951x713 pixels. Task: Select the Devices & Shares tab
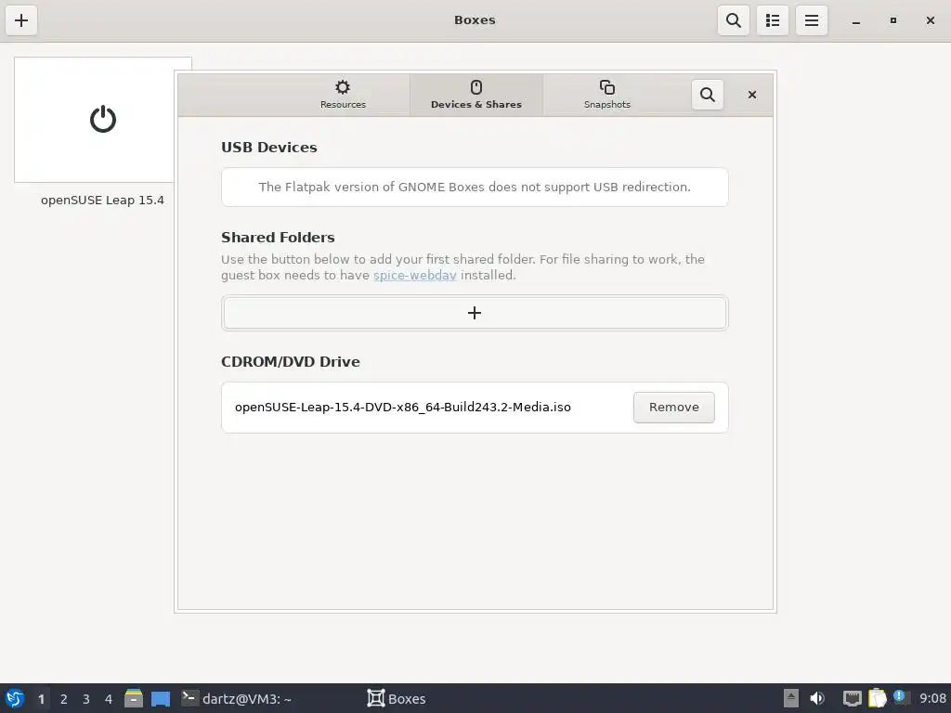[x=476, y=96]
